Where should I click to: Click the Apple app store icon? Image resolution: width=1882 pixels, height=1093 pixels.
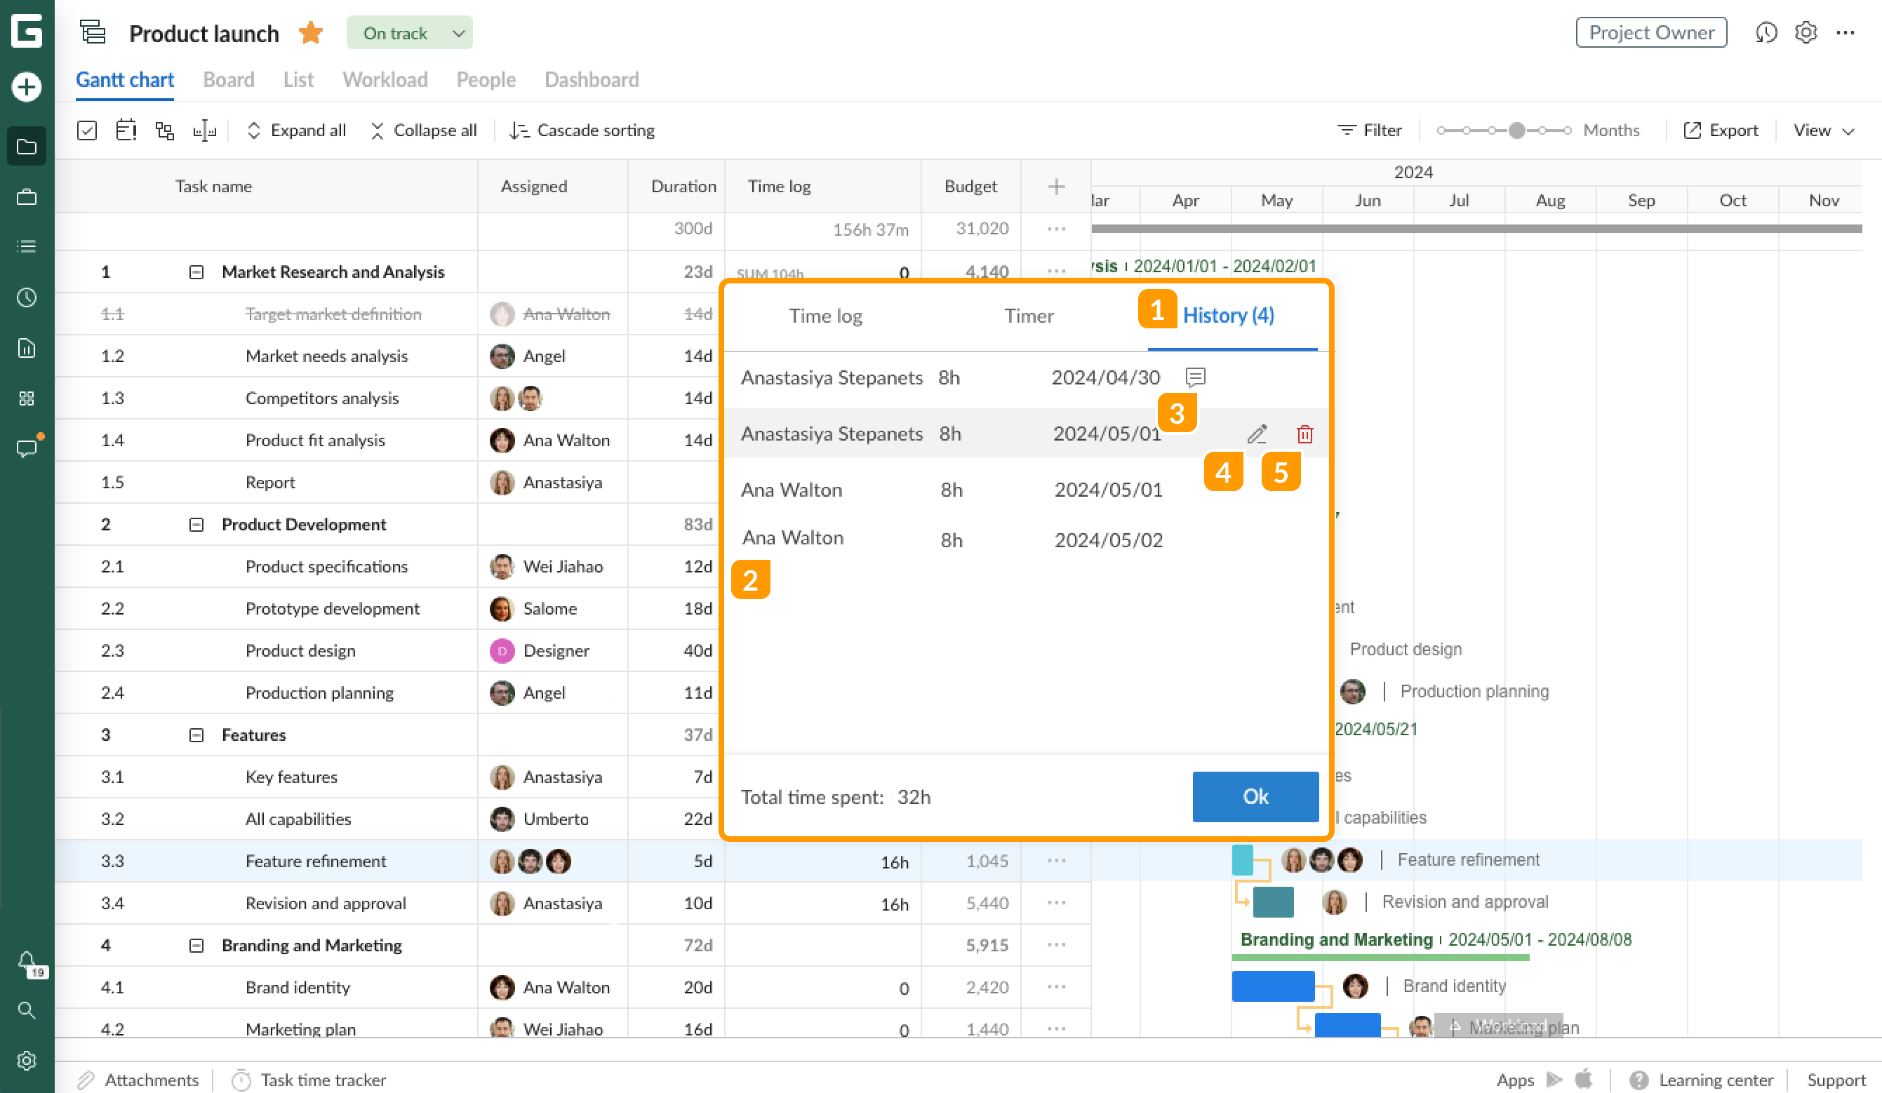1583,1079
